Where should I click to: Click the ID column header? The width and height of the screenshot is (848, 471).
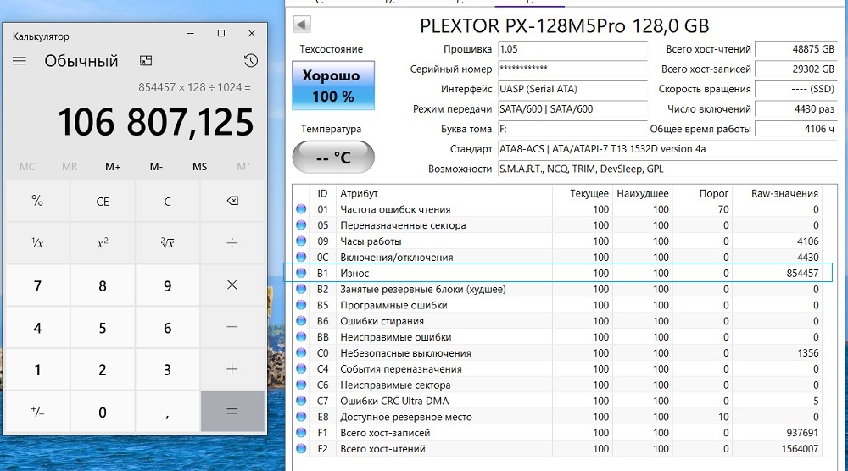coord(322,193)
